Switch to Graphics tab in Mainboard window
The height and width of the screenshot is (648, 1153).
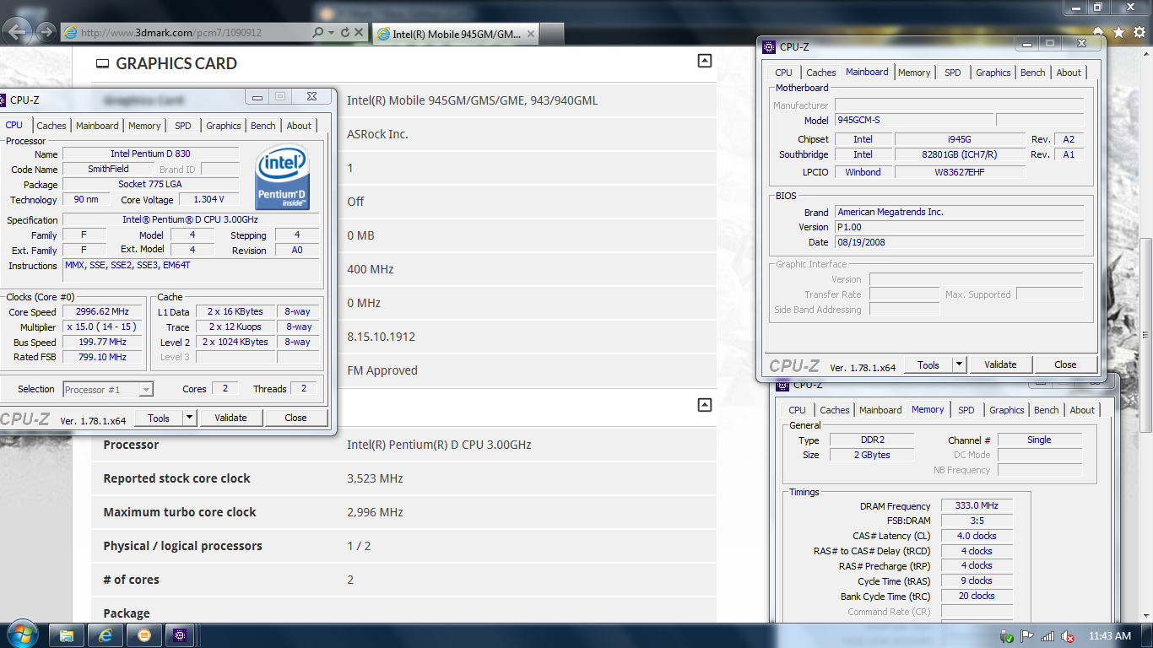993,73
